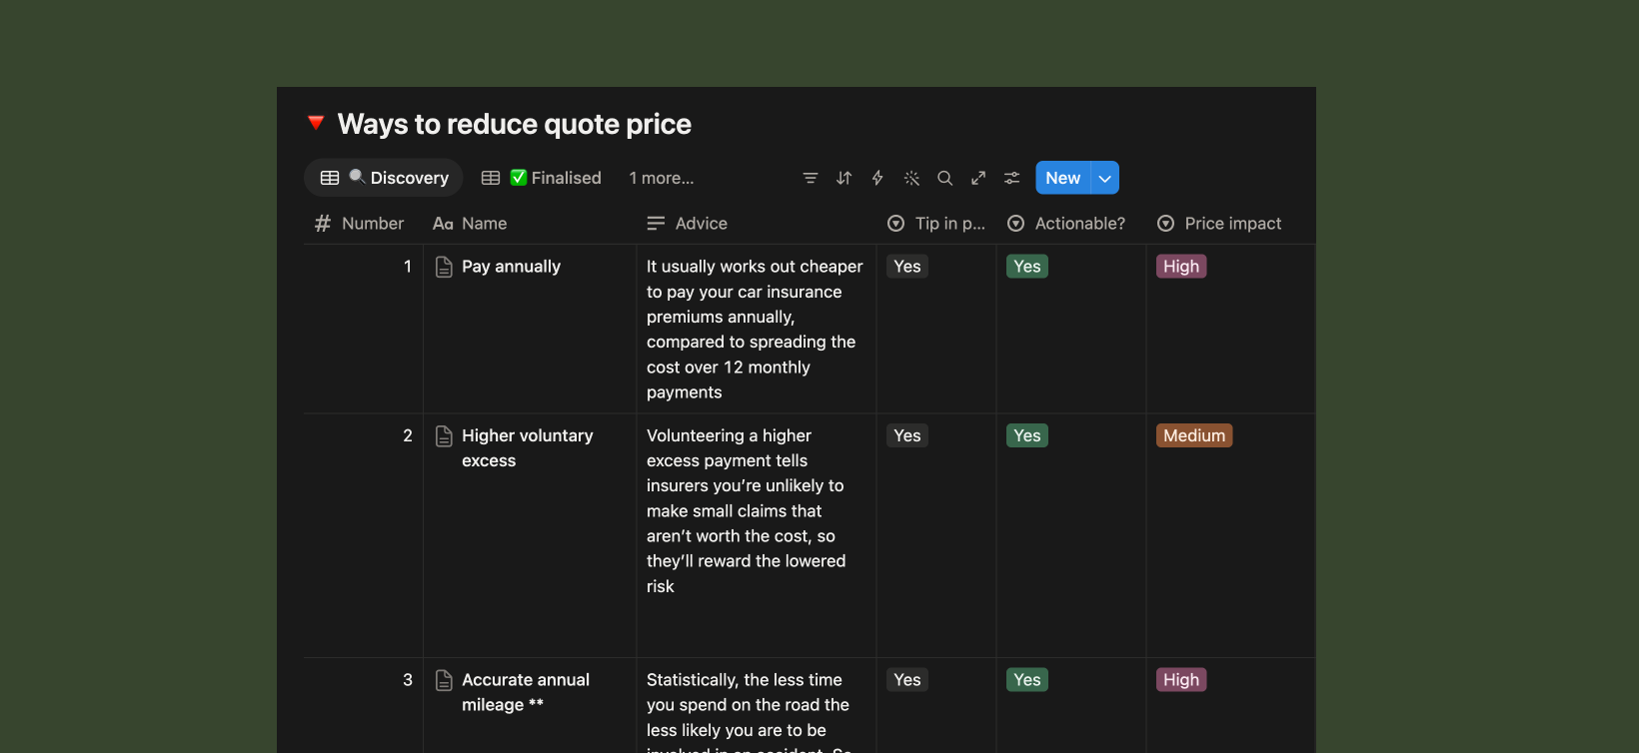Select the number cell of row 2
The width and height of the screenshot is (1639, 753).
point(364,535)
